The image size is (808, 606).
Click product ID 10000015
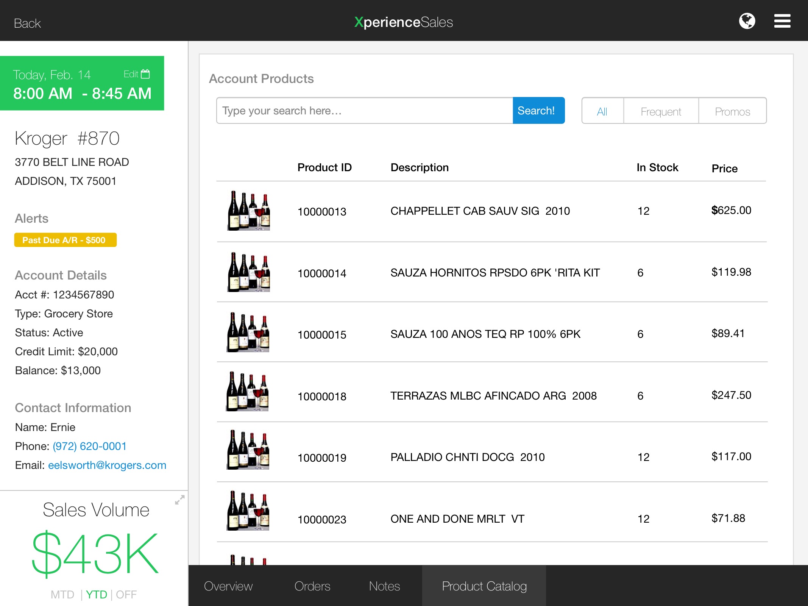tap(322, 335)
